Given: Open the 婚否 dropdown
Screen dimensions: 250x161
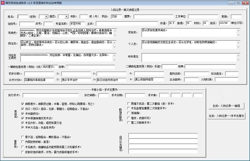Looking at the screenshot, I should coord(67,16).
